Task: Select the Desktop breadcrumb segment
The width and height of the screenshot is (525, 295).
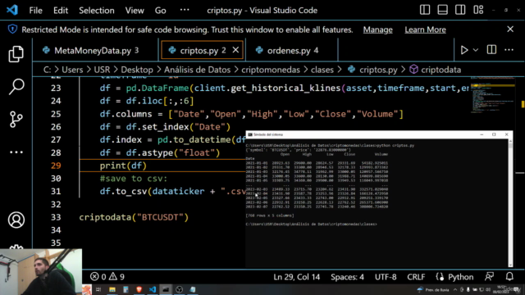Action: pyautogui.click(x=137, y=70)
